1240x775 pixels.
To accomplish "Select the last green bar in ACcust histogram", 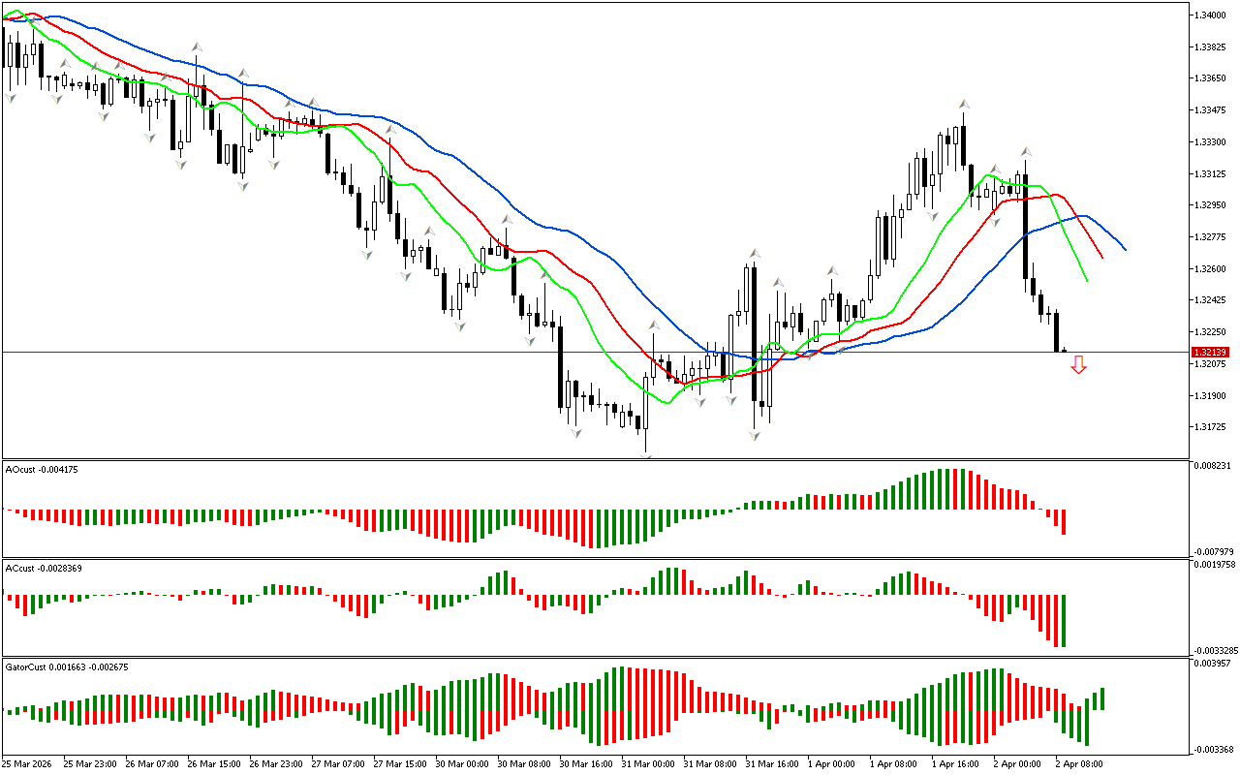I will click(x=1064, y=620).
